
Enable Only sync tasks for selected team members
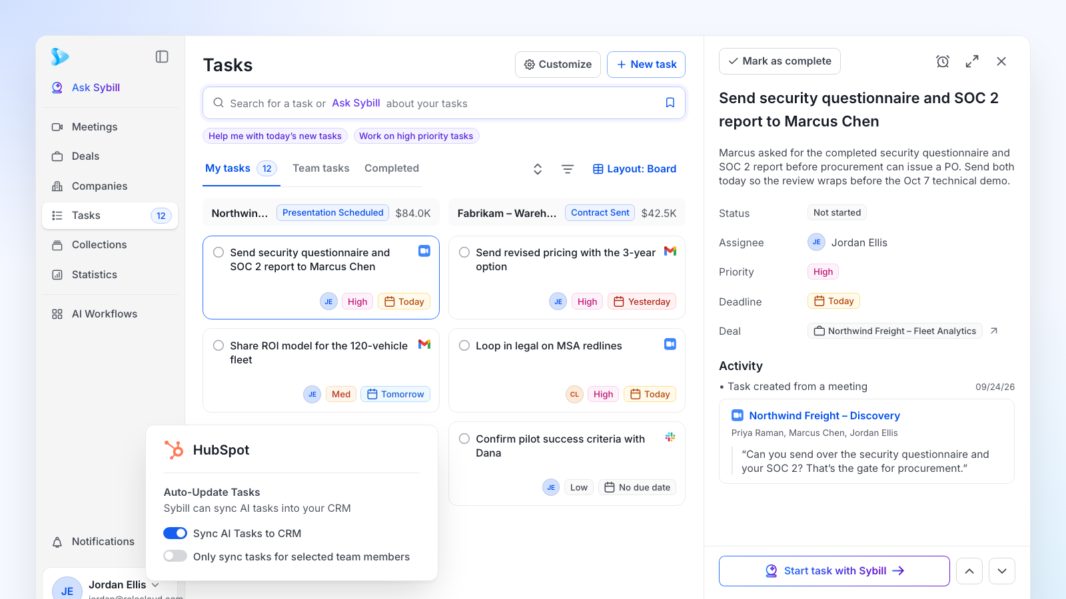(175, 556)
